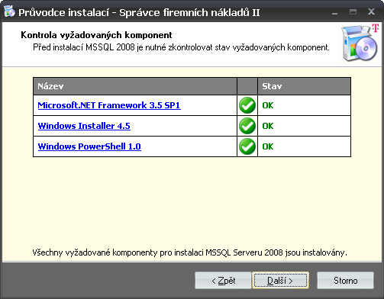The image size is (384, 299).
Task: Select OK status in Windows Installer row
Action: click(268, 126)
